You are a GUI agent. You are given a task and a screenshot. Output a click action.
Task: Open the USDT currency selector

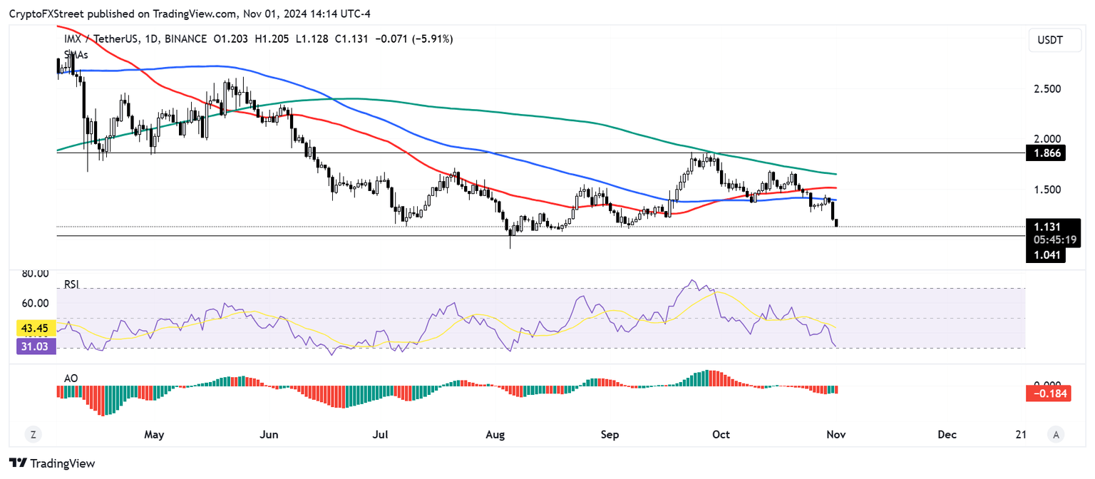[1054, 40]
